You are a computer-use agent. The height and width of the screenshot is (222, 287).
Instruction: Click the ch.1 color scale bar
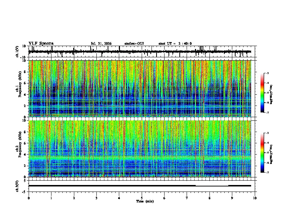coord(262,93)
